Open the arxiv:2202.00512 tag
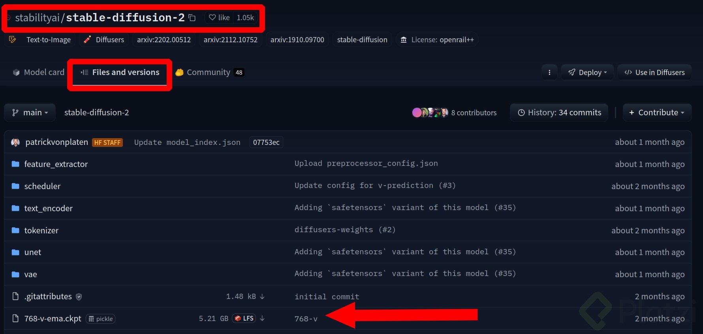 point(164,39)
